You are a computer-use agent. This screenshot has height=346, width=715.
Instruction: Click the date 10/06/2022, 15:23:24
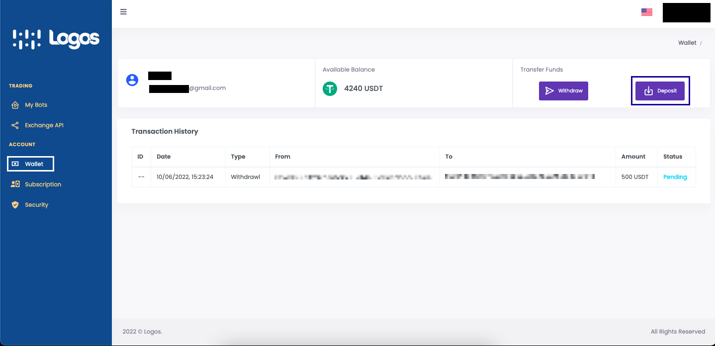[x=185, y=177]
